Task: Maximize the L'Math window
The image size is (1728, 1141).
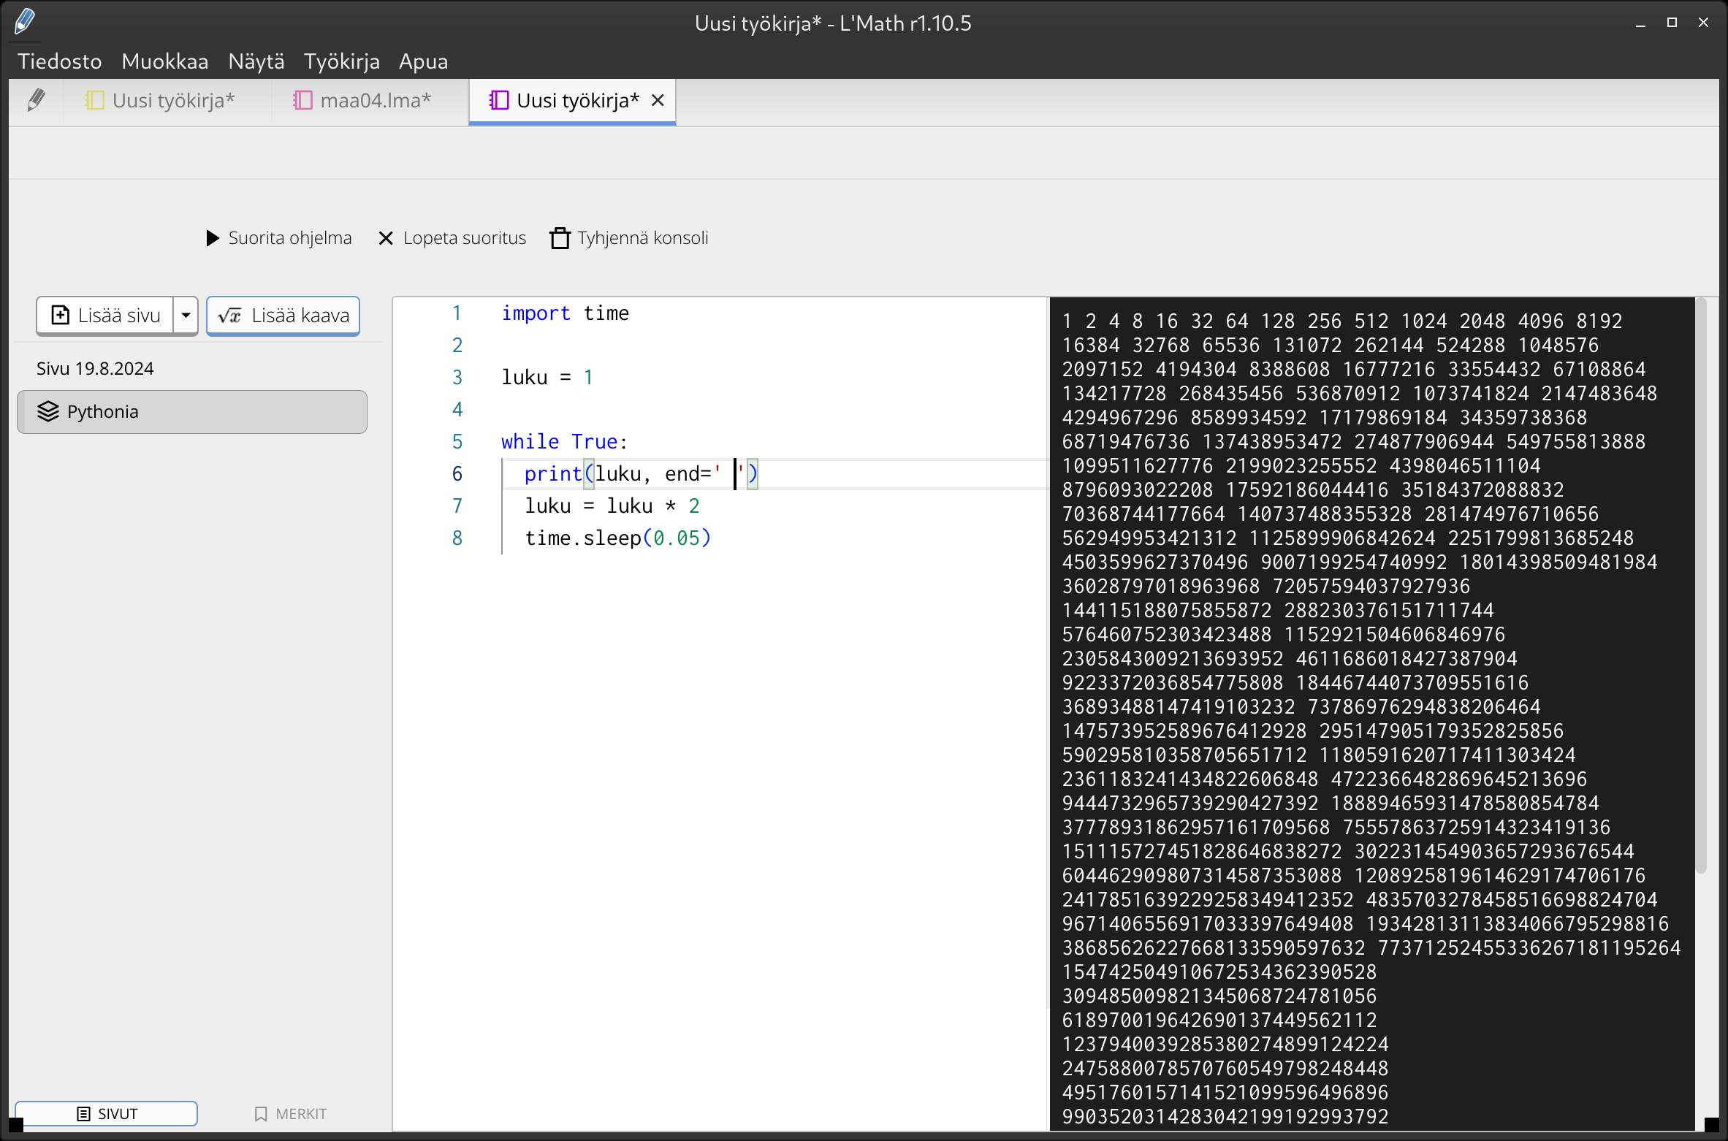Action: [1672, 23]
